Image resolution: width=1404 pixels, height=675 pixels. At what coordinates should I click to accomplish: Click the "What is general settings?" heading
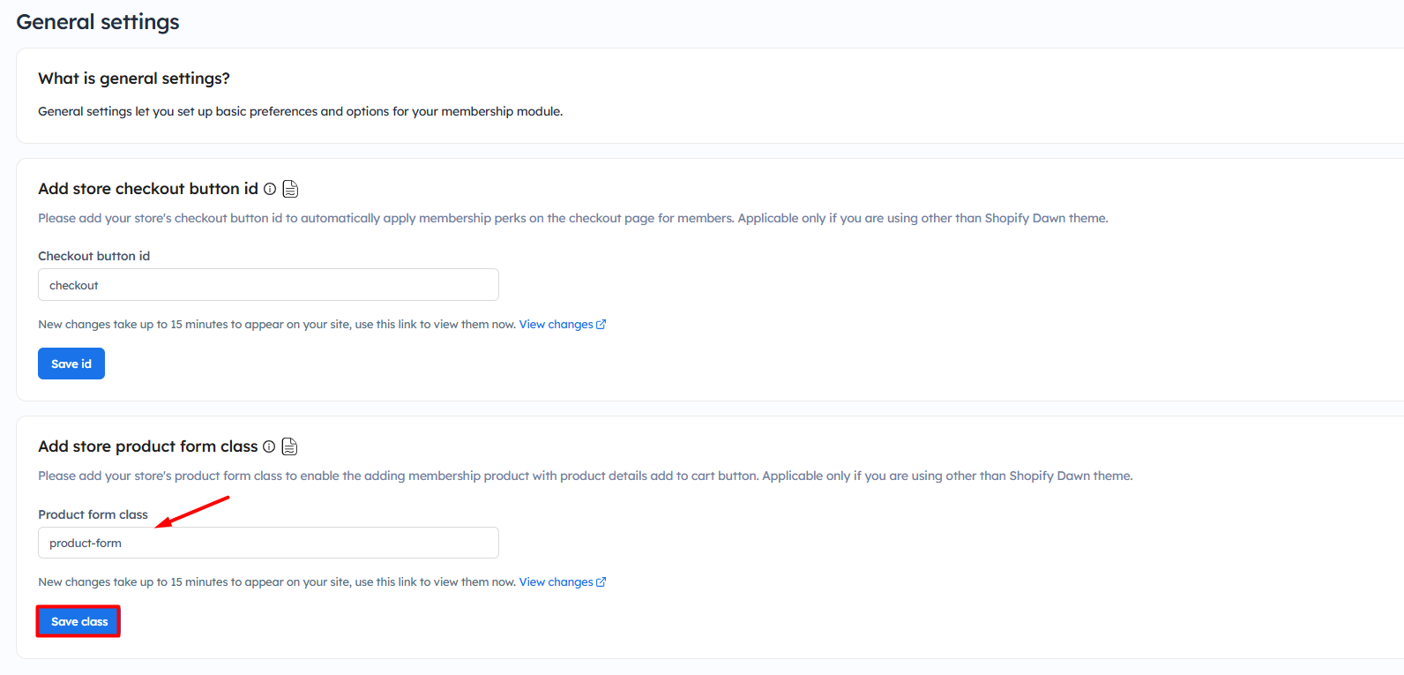[x=134, y=79]
